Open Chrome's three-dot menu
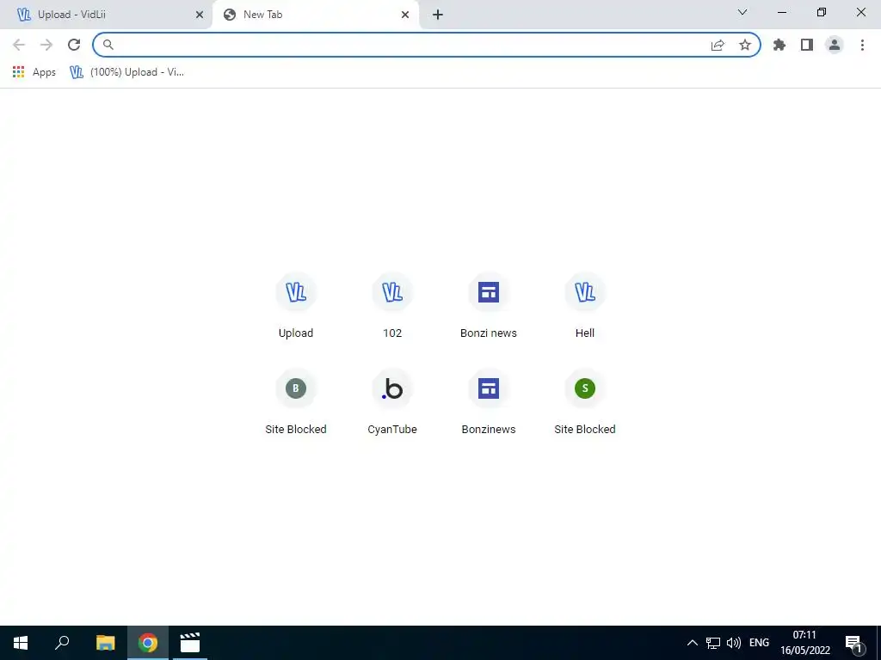The height and width of the screenshot is (660, 881). pos(862,45)
